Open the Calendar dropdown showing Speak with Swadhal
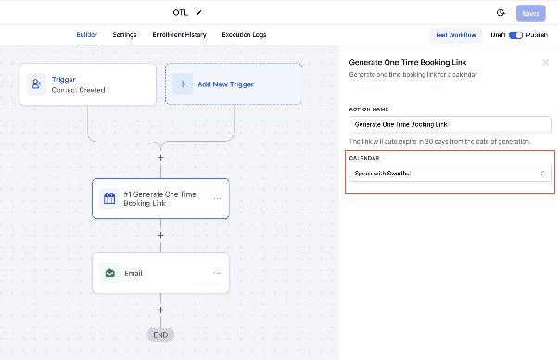 450,174
